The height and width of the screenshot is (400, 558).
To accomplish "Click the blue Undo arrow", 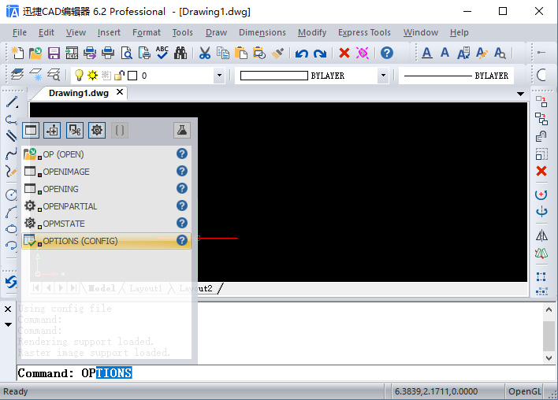I will coord(301,54).
